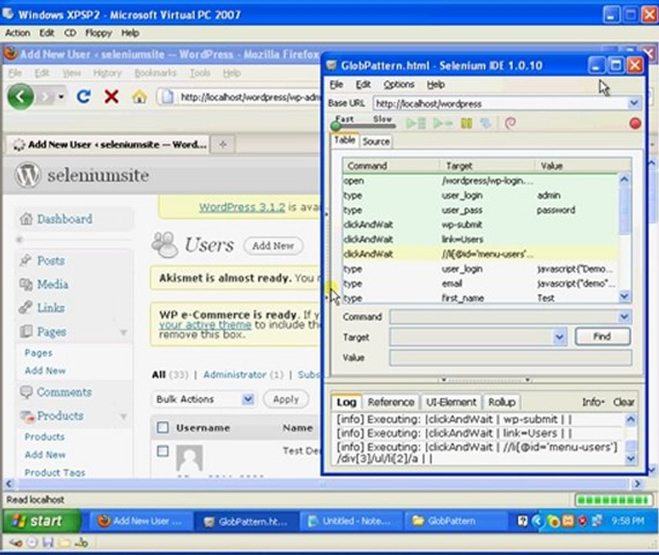Switch to the Rollup tab
Viewport: 659px width, 555px height.
pyautogui.click(x=502, y=402)
